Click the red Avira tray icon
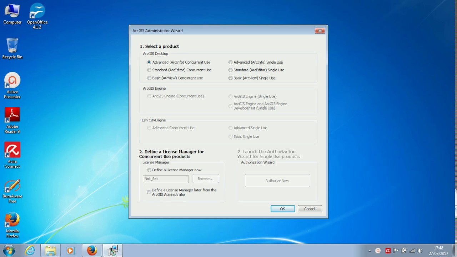Screen dimensions: 457x257 [388, 251]
